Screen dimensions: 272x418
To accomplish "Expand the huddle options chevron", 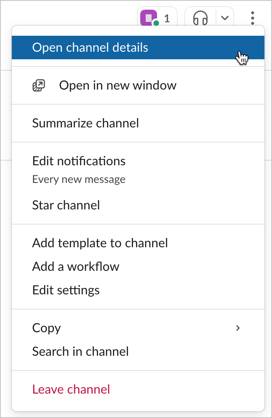I will (225, 18).
